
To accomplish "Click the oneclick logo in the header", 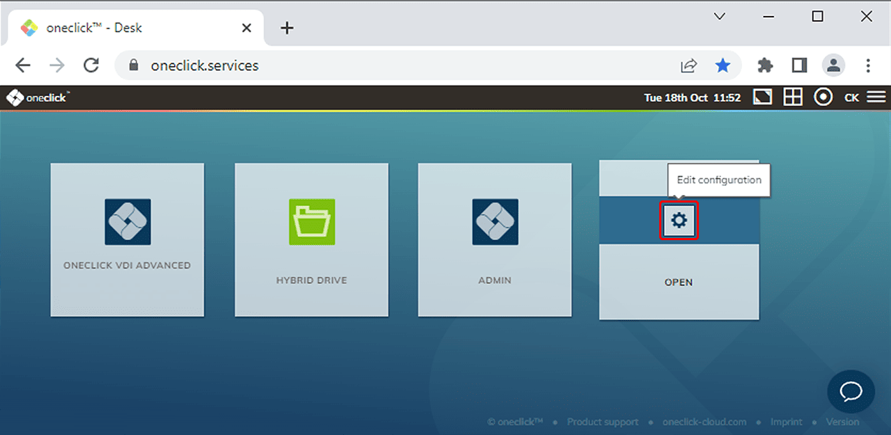I will [38, 97].
